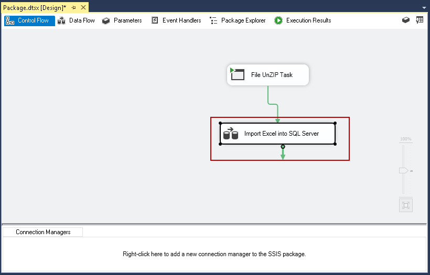The width and height of the screenshot is (430, 275).
Task: Click the fit view to window button
Action: pos(406,205)
